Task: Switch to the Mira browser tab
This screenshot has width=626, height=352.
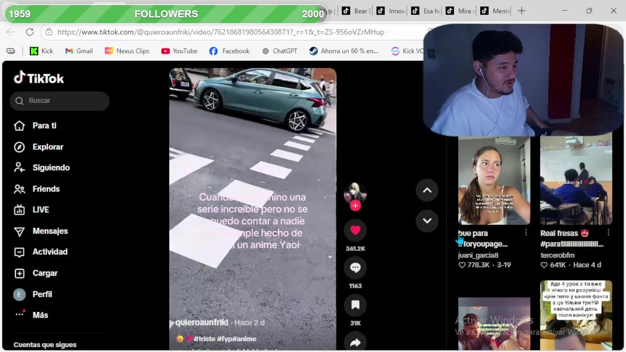Action: [x=461, y=11]
